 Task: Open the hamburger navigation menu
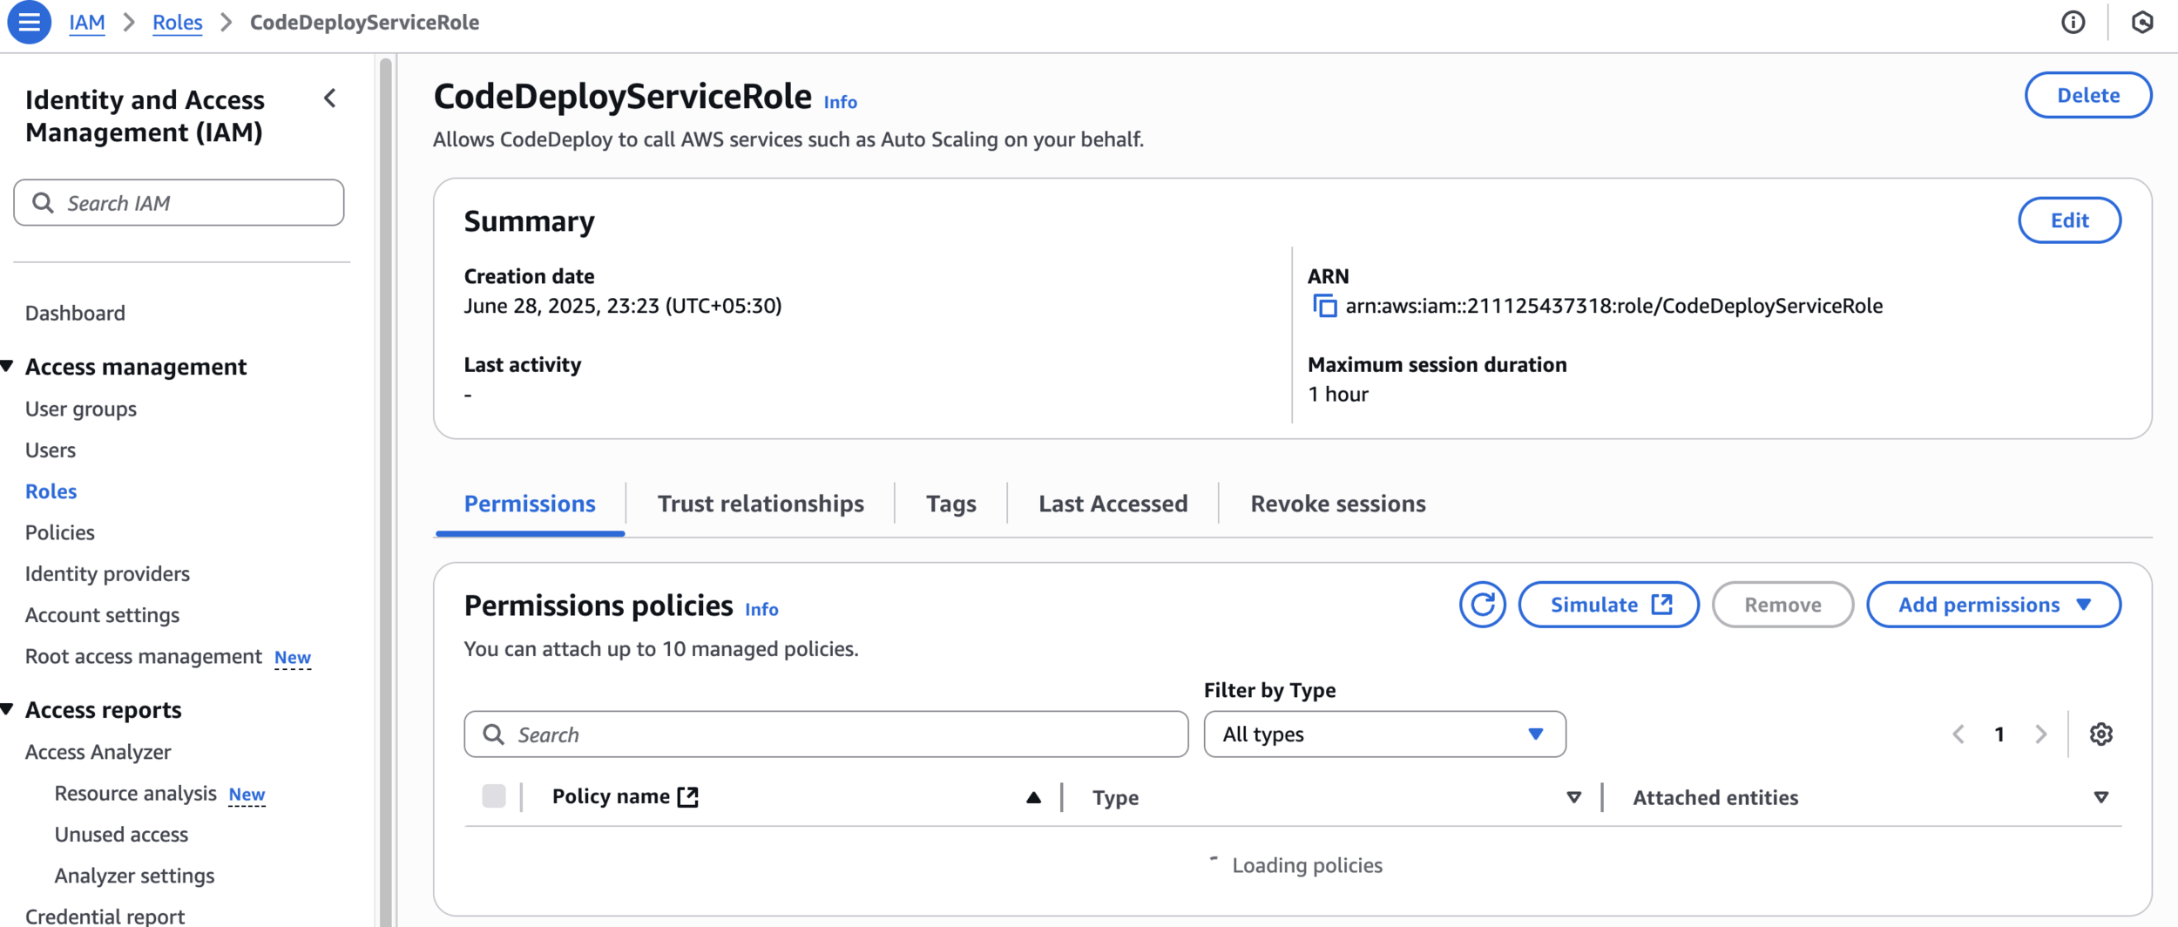point(30,22)
